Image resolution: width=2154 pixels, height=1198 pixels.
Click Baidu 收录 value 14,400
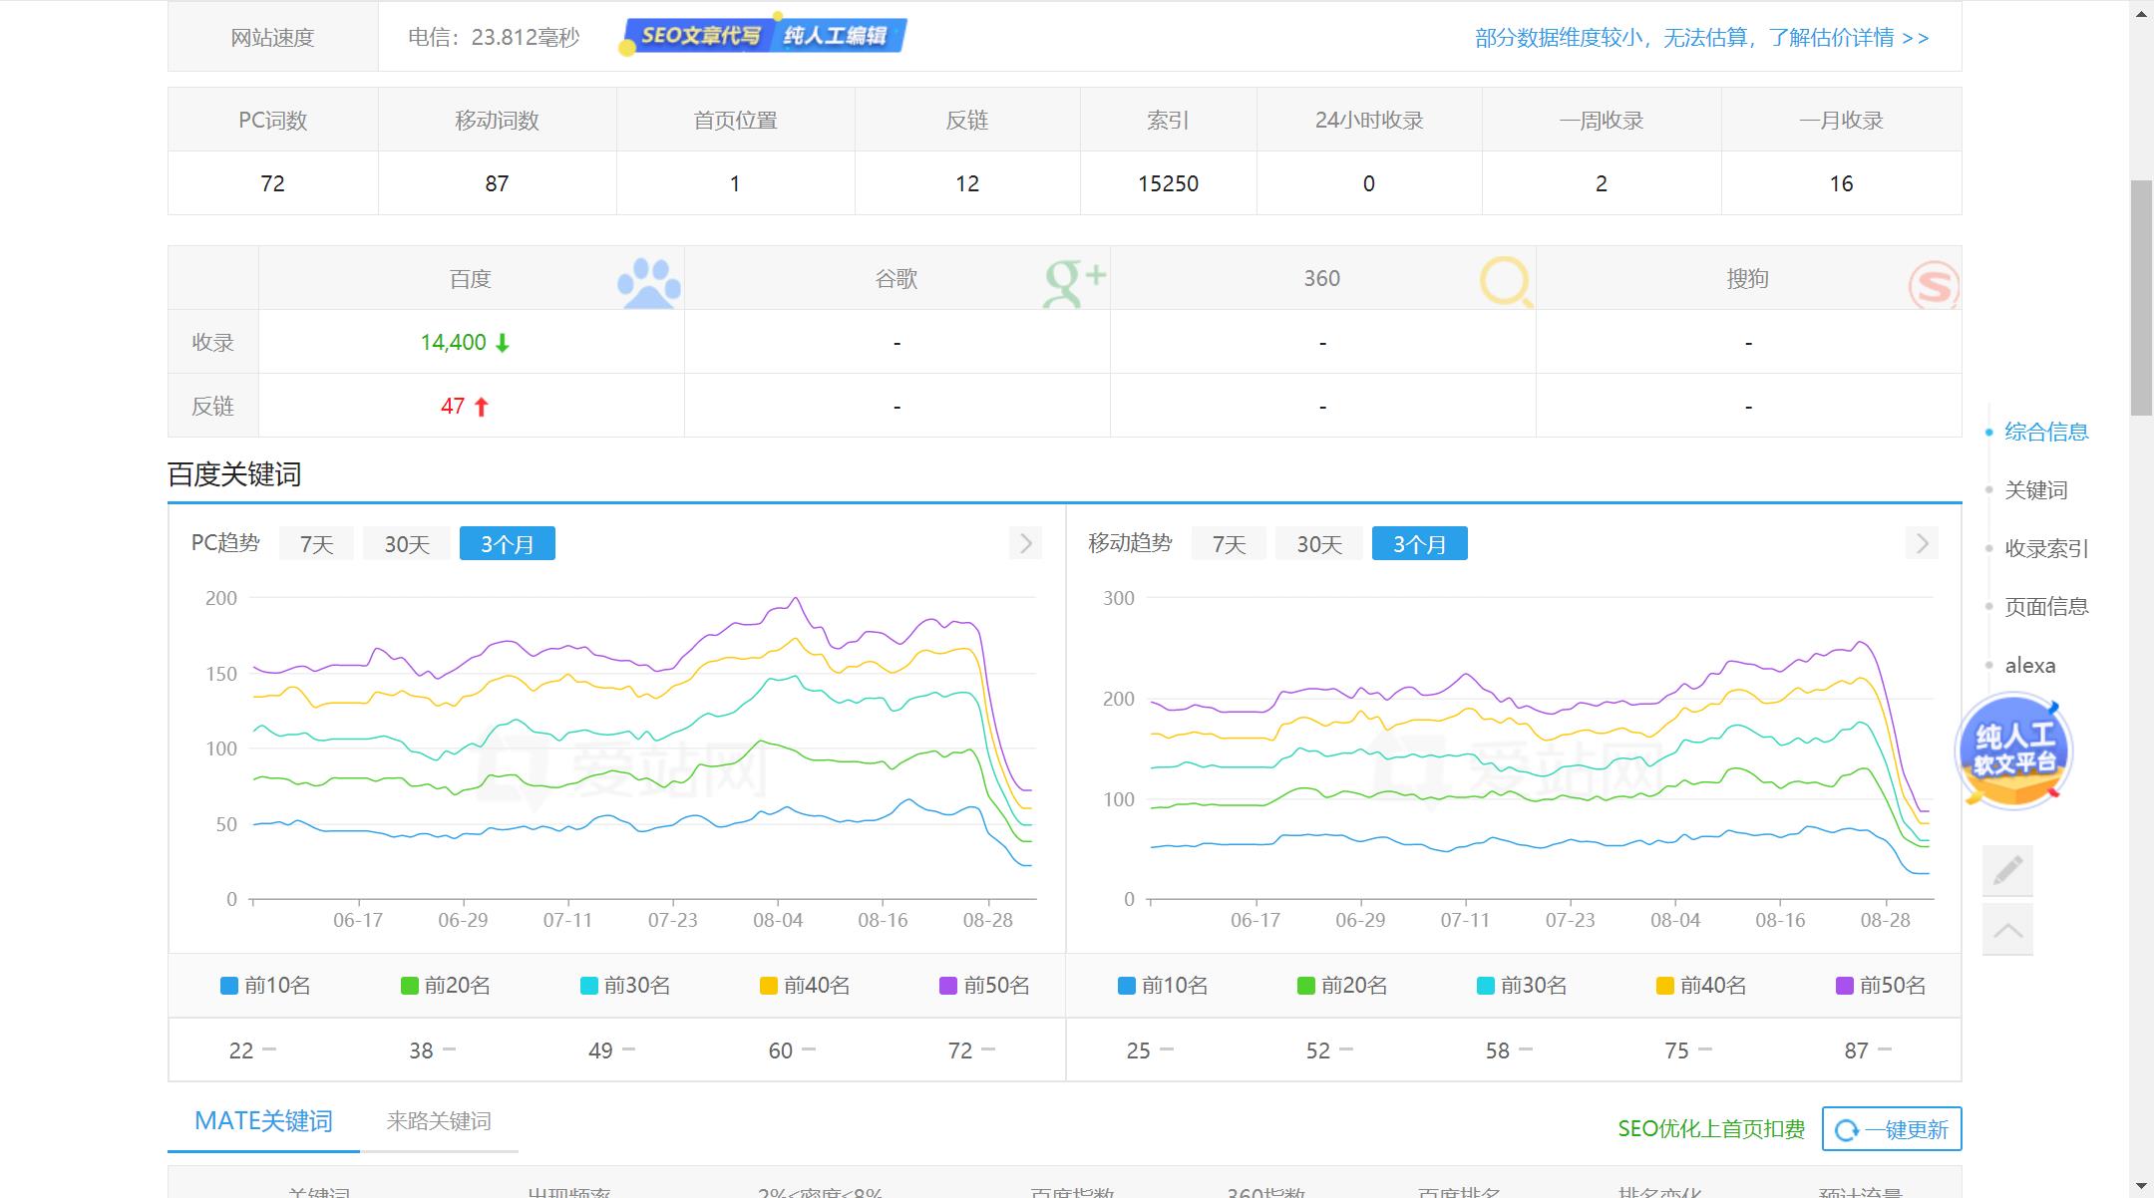pos(453,343)
